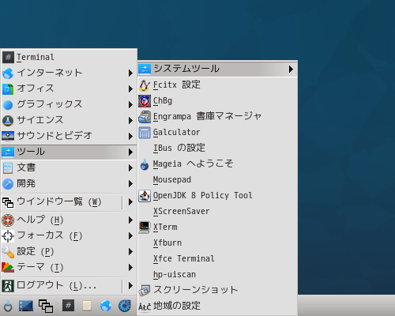
Task: Click the Engrampa archive icon
Action: pyautogui.click(x=145, y=117)
